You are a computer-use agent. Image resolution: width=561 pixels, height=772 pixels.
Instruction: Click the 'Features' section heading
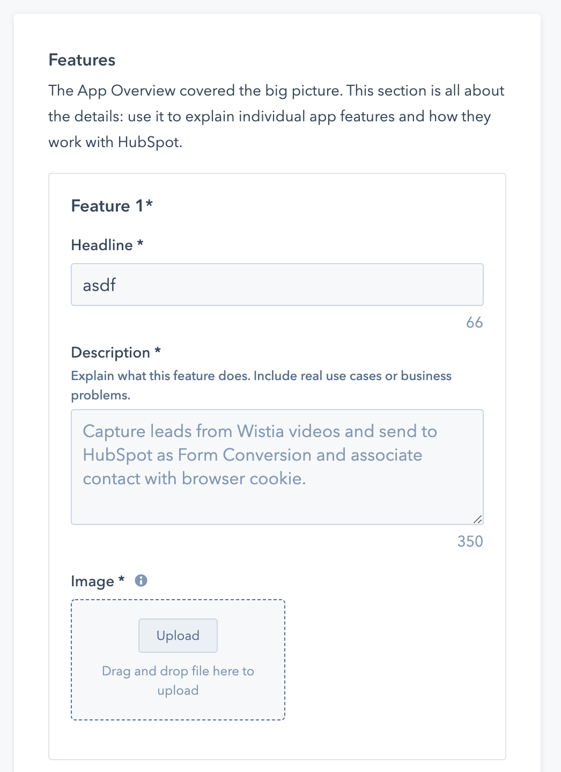coord(82,60)
